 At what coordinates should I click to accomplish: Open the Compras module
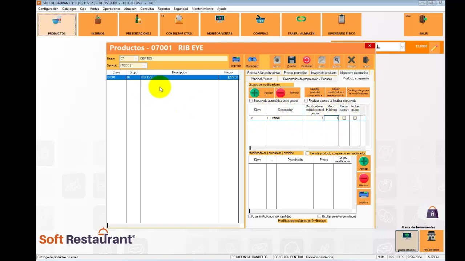(260, 25)
